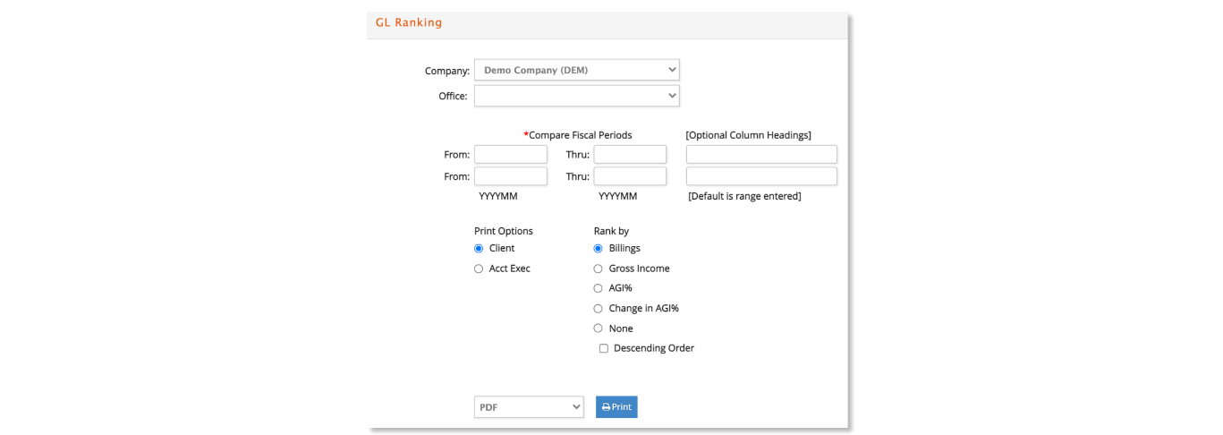This screenshot has width=1223, height=435.
Task: Click the first From fiscal period field
Action: pyautogui.click(x=511, y=155)
